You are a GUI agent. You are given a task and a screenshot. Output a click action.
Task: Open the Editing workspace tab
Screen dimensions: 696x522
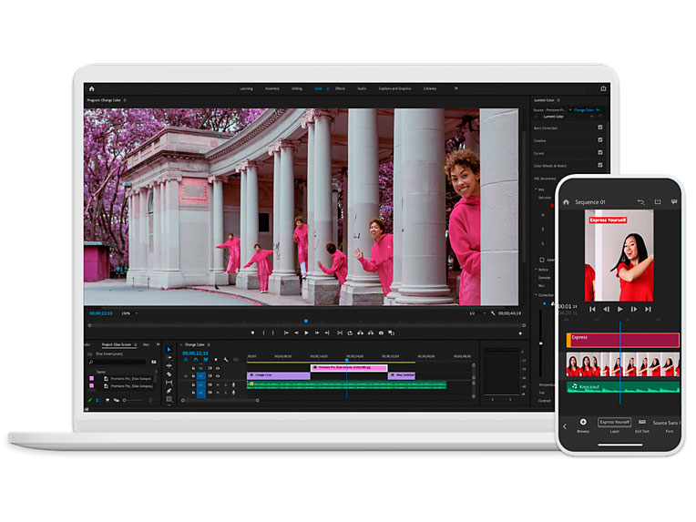[297, 88]
